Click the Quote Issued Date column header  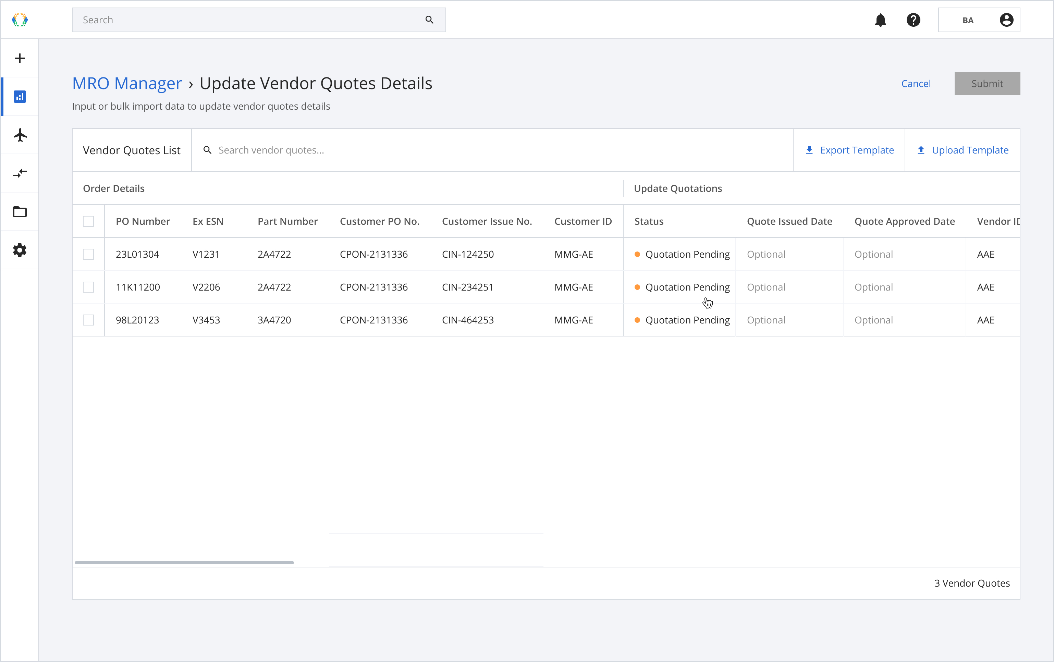tap(789, 222)
